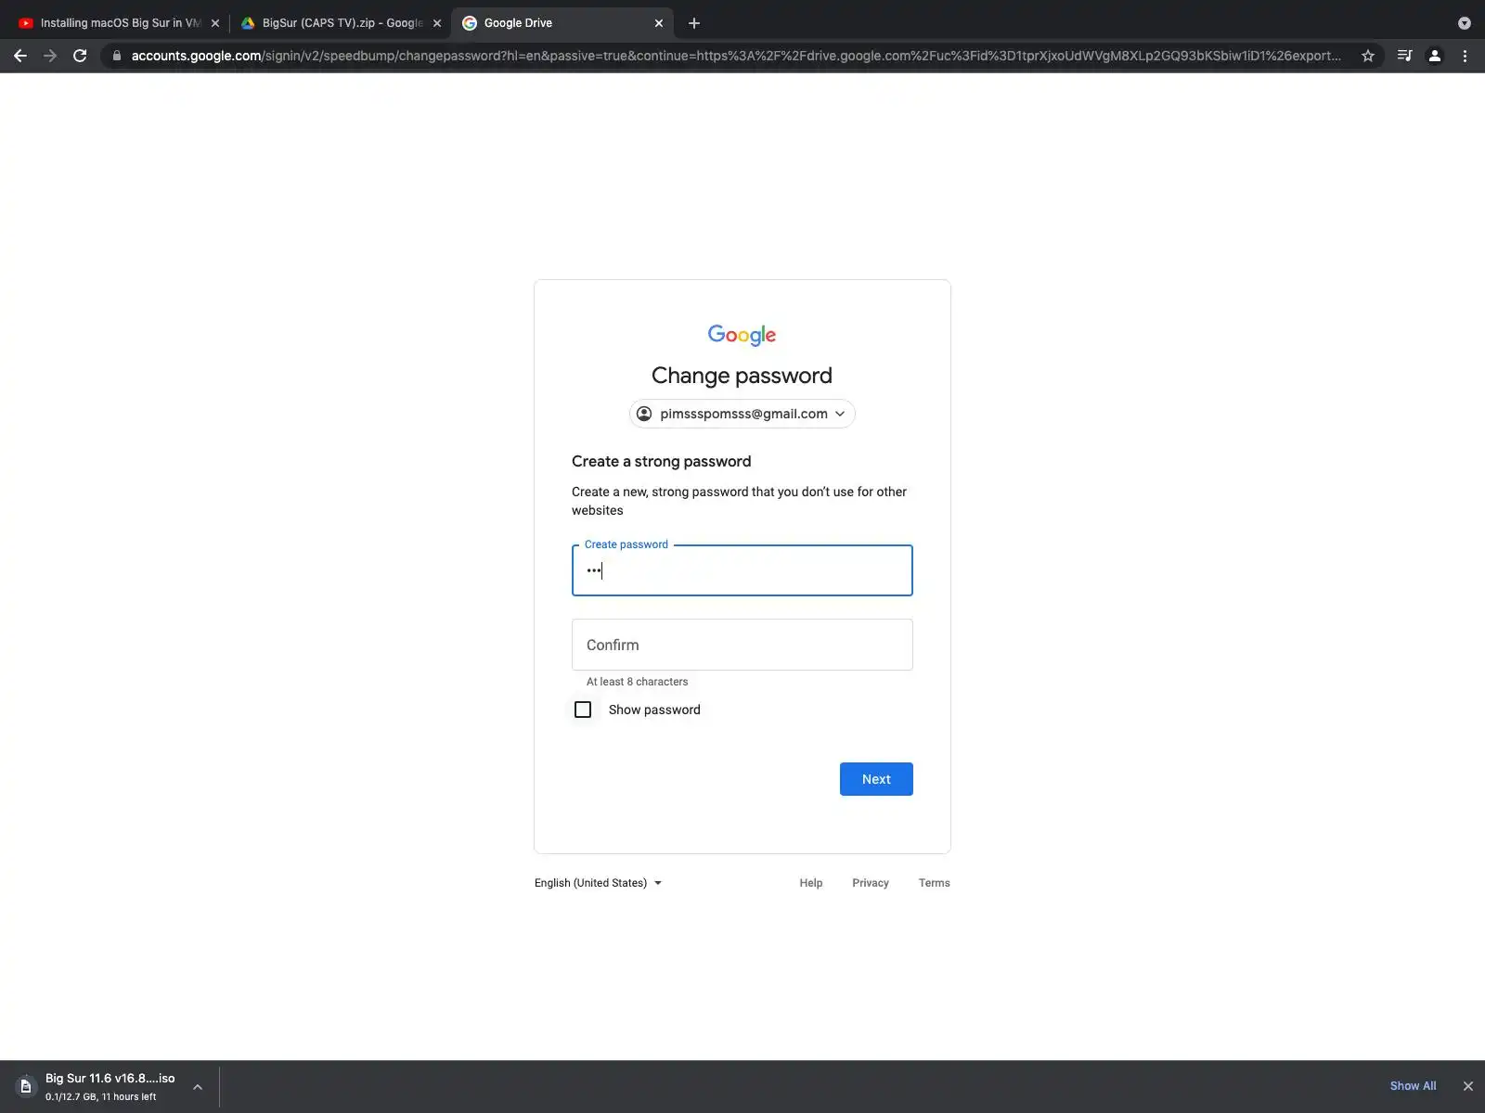This screenshot has height=1113, width=1485.
Task: Click the Confirm password field
Action: (742, 645)
